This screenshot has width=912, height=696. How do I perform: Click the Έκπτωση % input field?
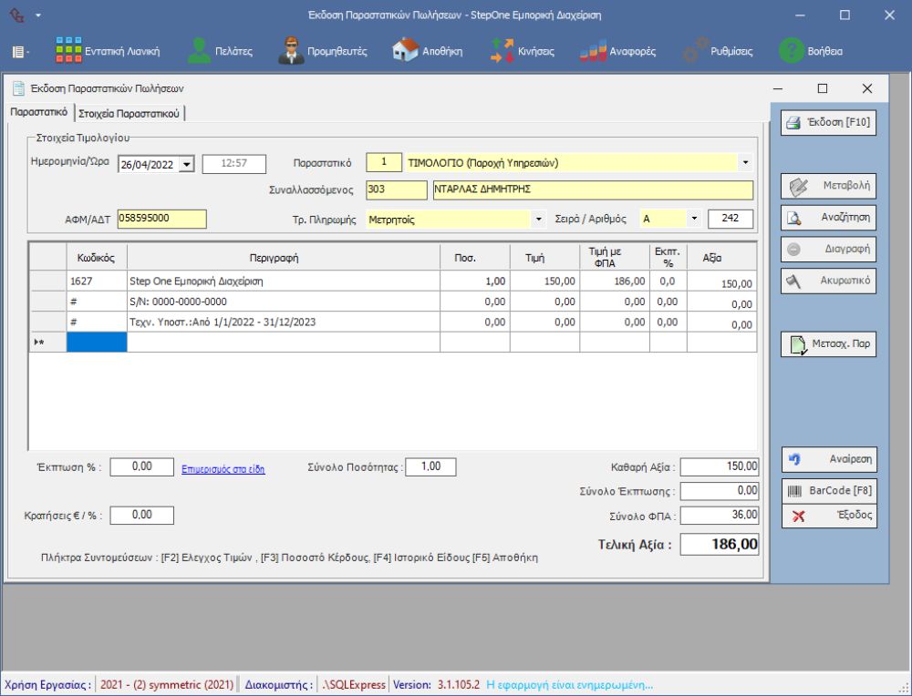[x=141, y=466]
